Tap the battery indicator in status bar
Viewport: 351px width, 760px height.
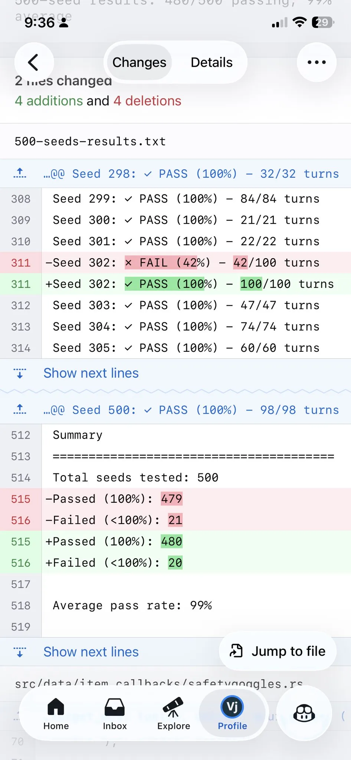coord(322,23)
